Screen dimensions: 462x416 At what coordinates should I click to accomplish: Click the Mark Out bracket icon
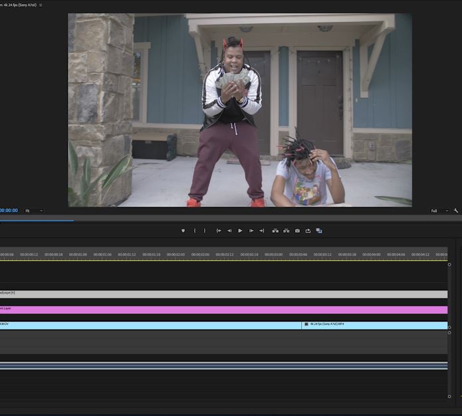[x=204, y=231]
